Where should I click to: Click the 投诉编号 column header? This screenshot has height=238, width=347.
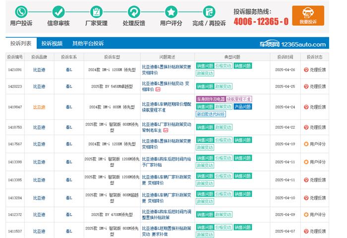pyautogui.click(x=15, y=57)
